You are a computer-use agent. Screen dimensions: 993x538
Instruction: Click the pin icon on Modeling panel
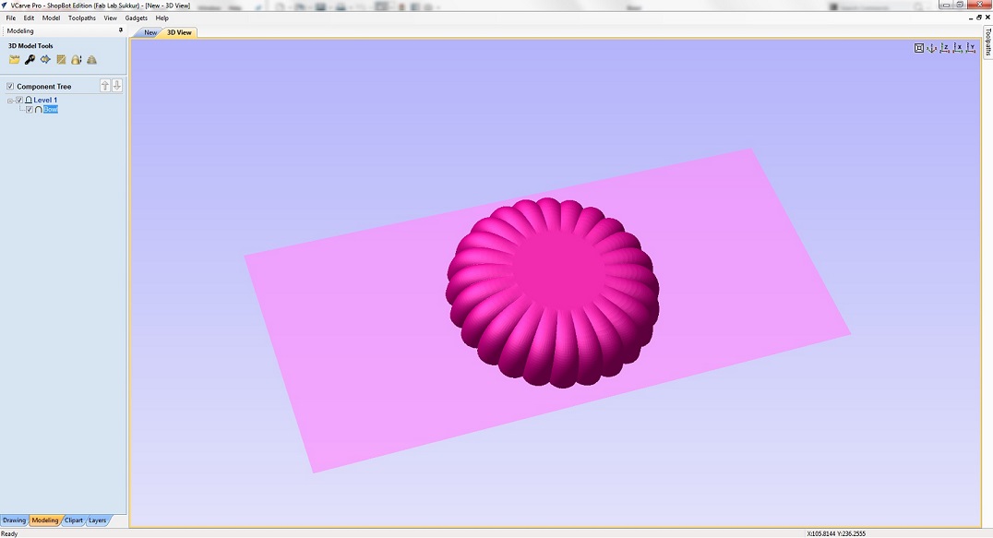tap(120, 30)
